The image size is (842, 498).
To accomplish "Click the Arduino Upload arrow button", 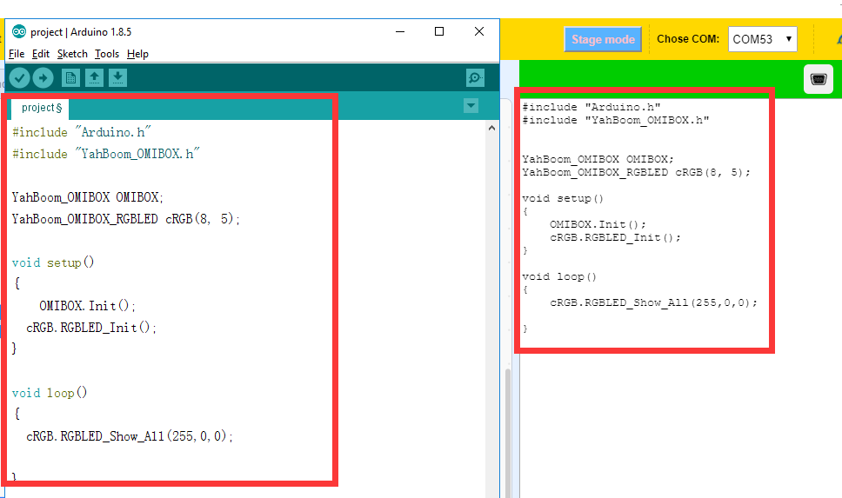I will (x=43, y=78).
